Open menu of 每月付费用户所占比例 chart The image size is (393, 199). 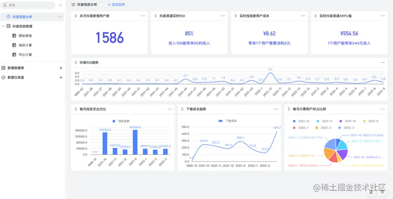[383, 109]
